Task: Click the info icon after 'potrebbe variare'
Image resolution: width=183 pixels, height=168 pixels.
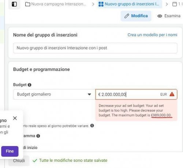Action: tap(92, 126)
